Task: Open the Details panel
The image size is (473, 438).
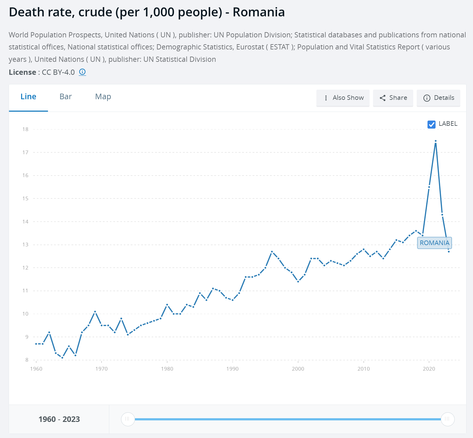Action: pos(438,98)
